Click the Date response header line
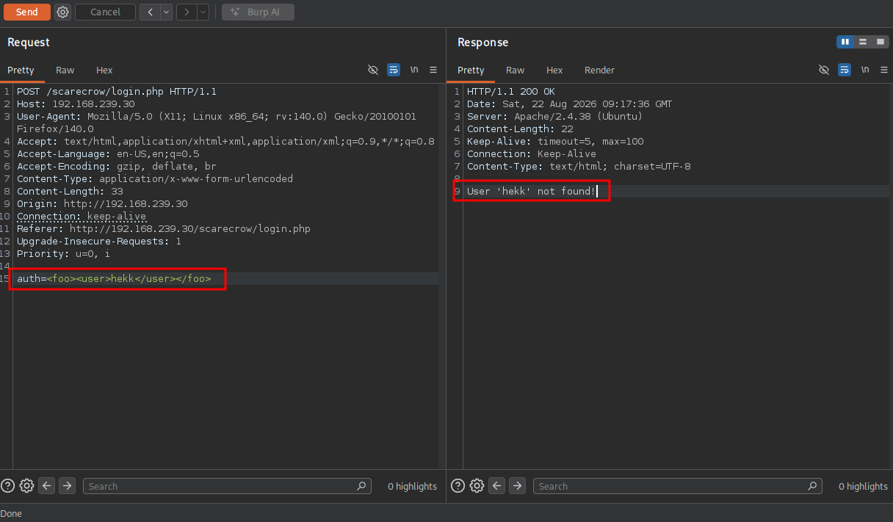Viewport: 893px width, 522px height. click(x=569, y=104)
